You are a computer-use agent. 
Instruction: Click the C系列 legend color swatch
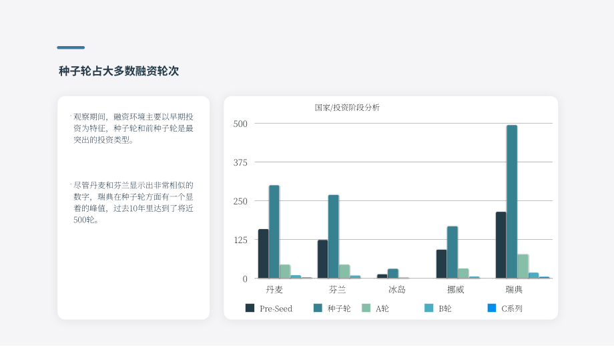[492, 308]
